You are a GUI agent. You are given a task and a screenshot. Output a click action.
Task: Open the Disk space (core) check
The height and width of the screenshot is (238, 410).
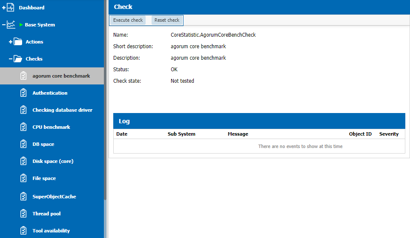(53, 161)
